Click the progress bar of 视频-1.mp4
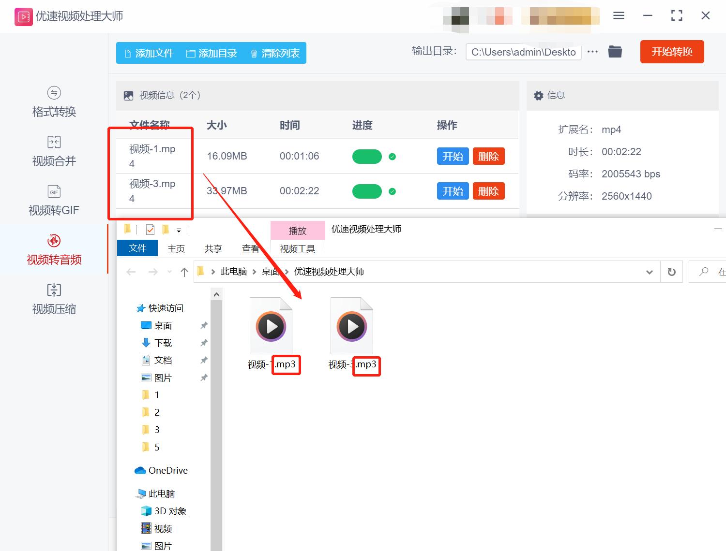This screenshot has height=551, width=726. click(367, 156)
